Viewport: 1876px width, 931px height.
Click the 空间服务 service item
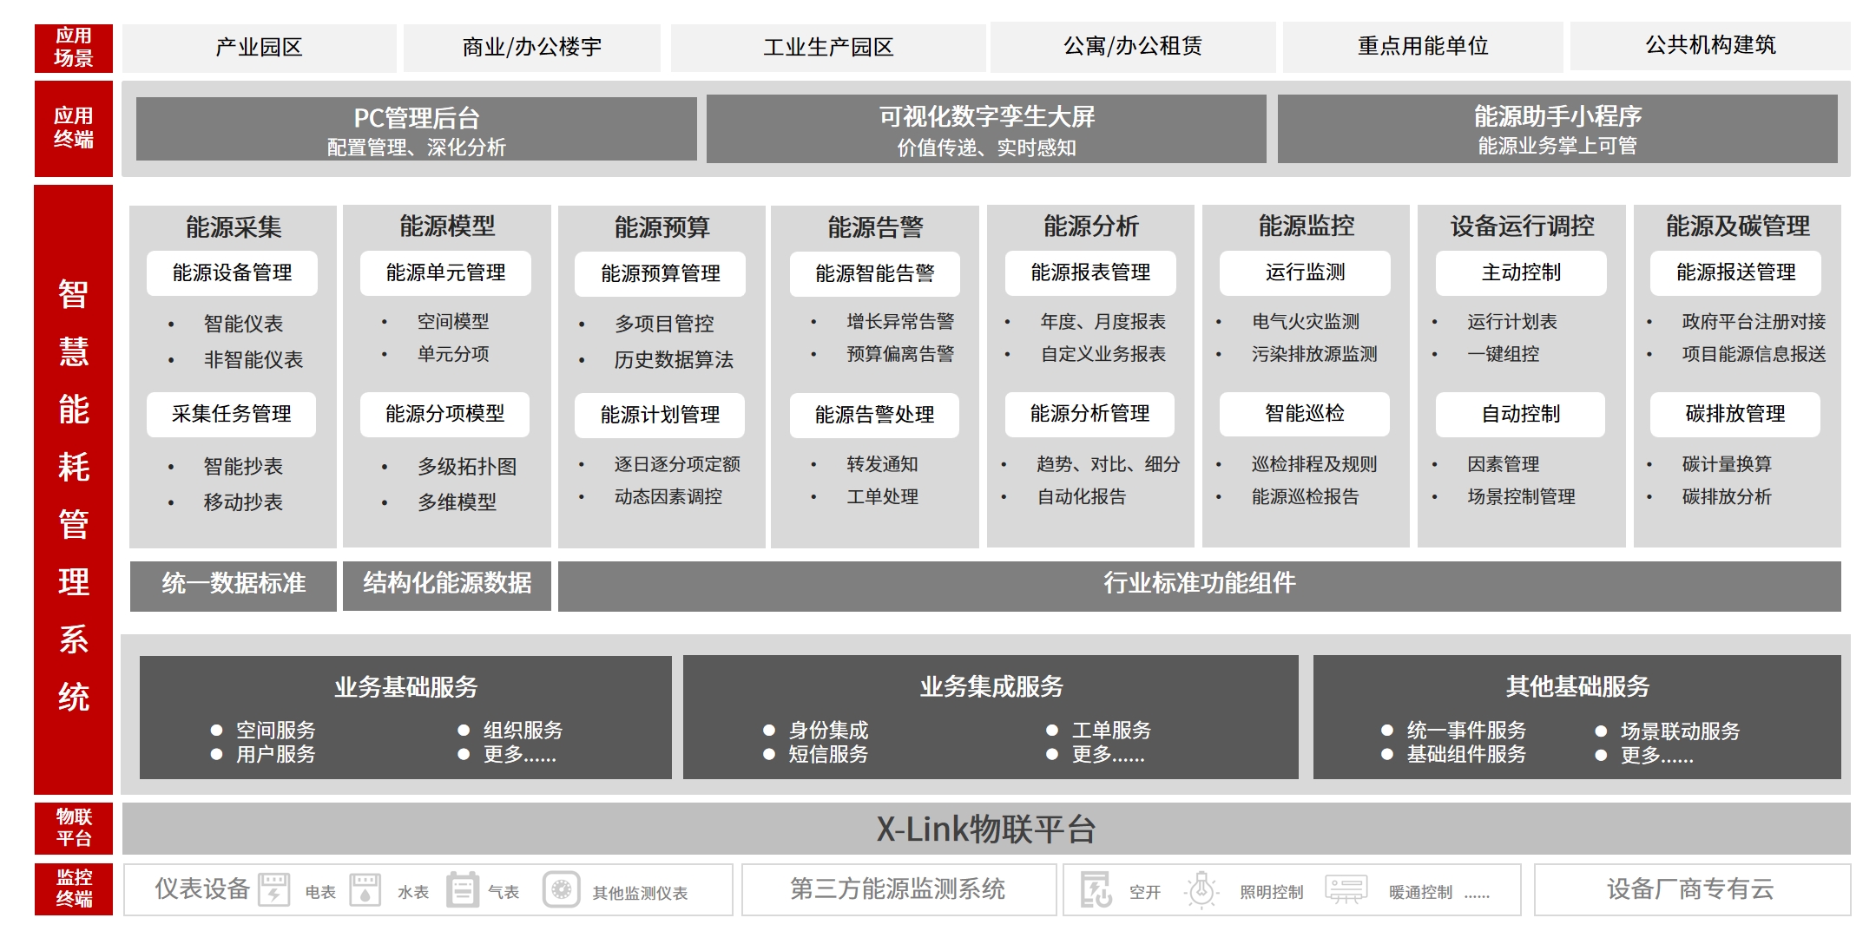[x=275, y=731]
